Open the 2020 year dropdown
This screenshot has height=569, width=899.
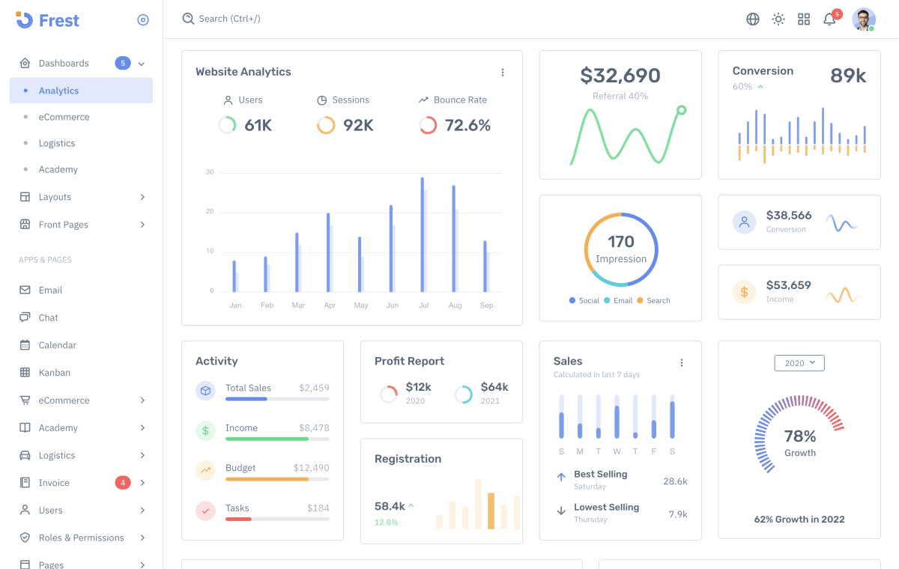pos(799,363)
